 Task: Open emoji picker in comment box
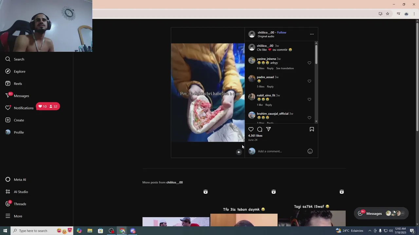pyautogui.click(x=310, y=151)
